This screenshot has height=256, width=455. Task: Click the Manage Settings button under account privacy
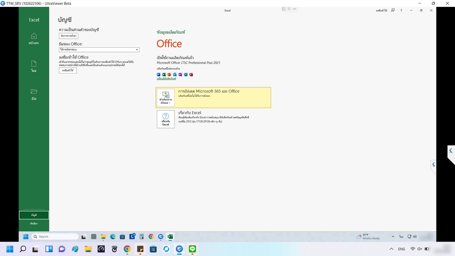(69, 36)
